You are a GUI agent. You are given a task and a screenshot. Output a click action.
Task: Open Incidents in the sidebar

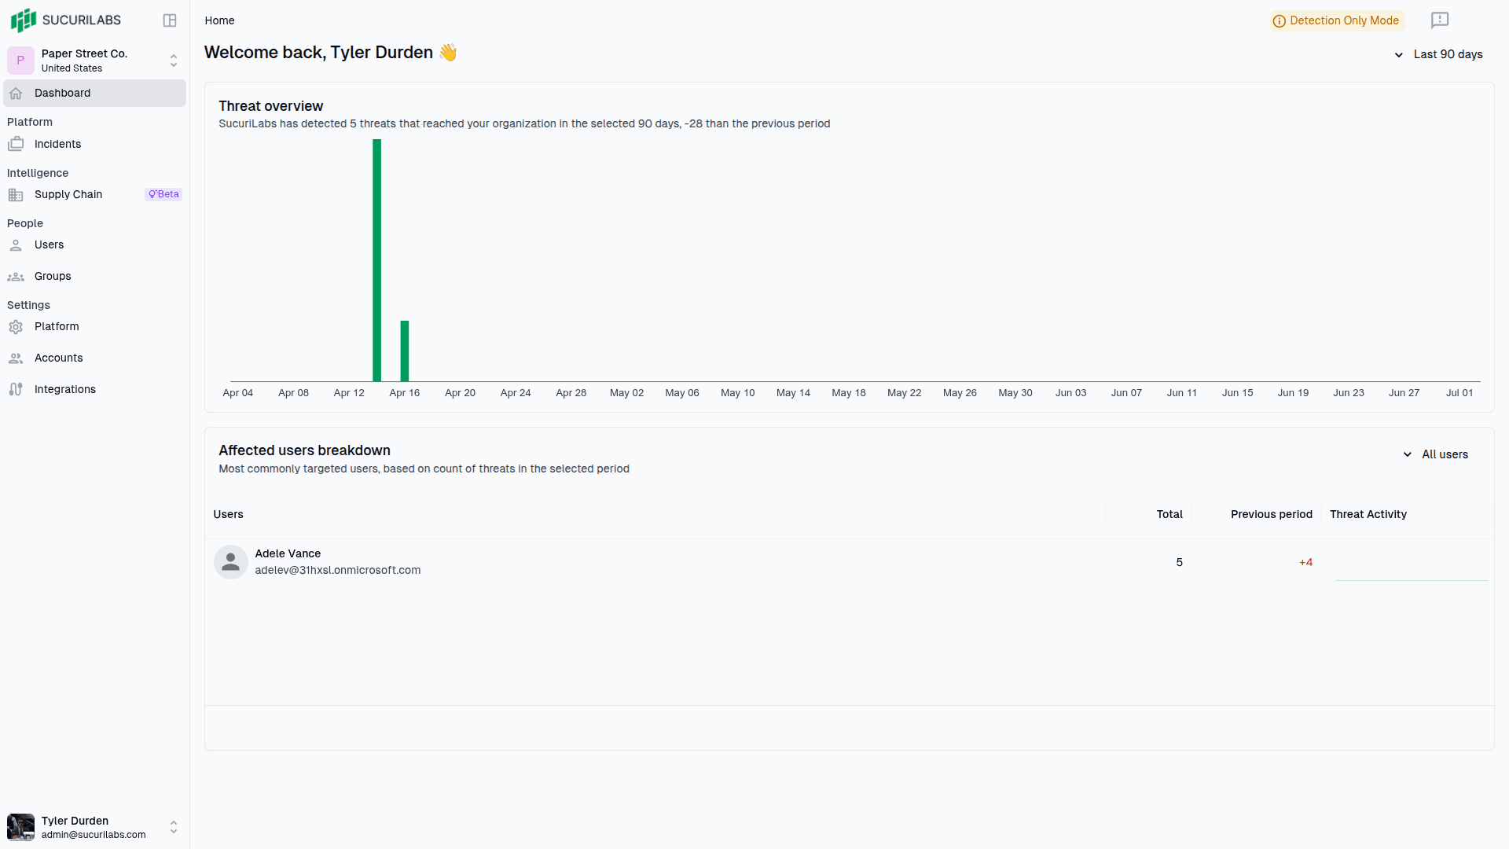click(x=94, y=144)
